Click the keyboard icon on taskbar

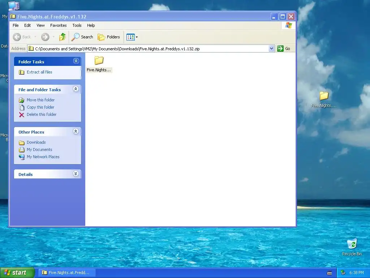tap(330, 273)
